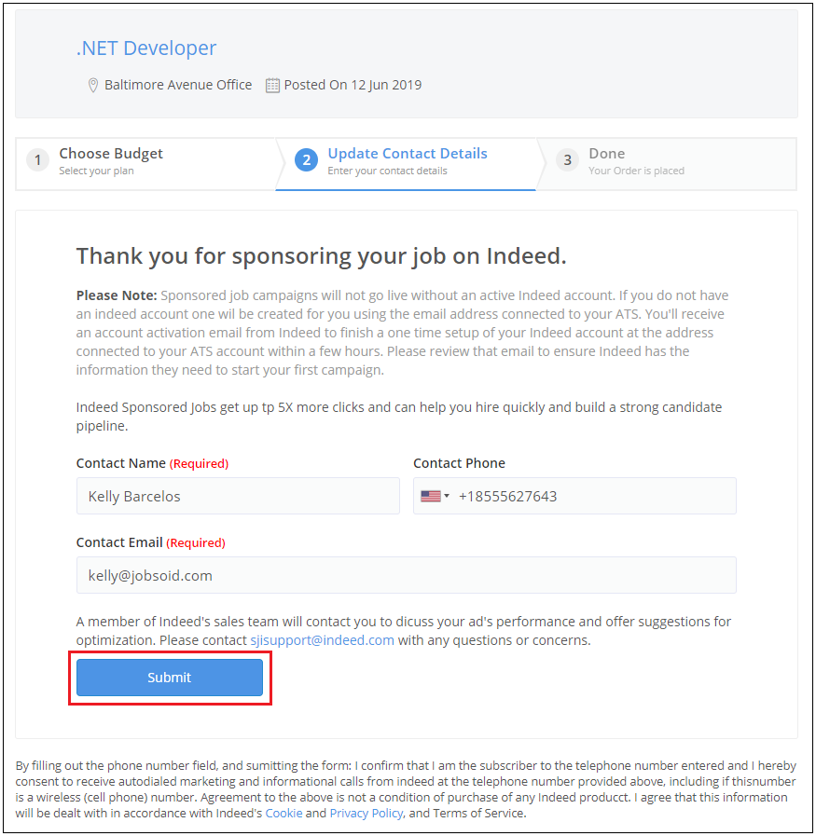
Task: Click the step 3 number circle
Action: click(x=567, y=160)
